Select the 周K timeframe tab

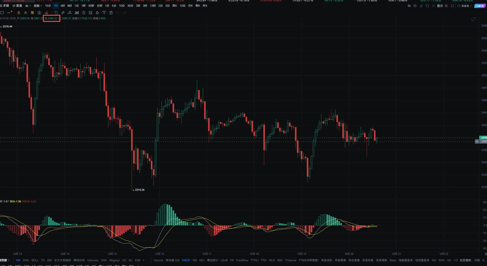coord(175,6)
